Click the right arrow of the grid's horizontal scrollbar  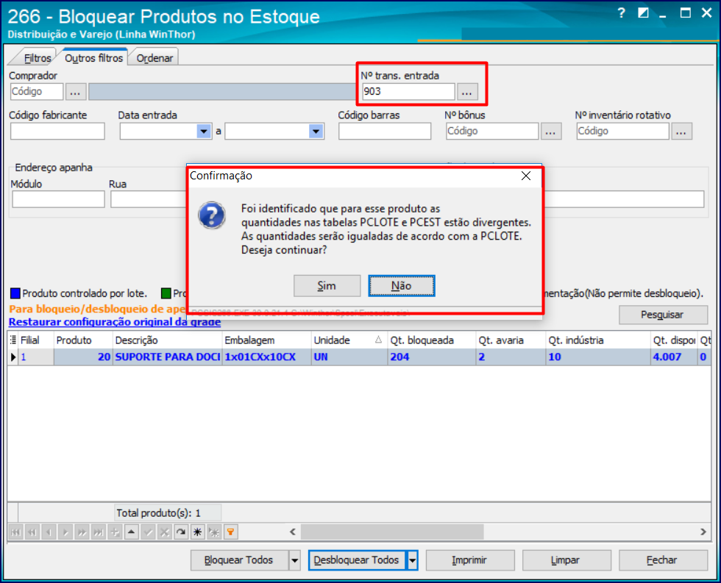tap(703, 532)
